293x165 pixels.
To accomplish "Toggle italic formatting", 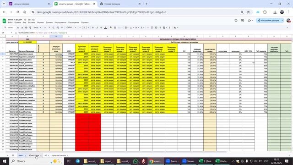I will tap(97, 27).
